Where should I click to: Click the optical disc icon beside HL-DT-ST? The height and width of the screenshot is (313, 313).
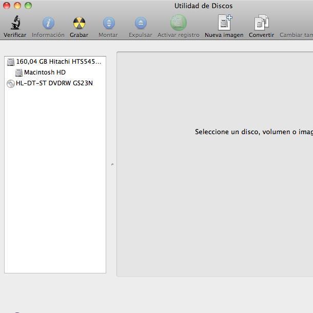11,84
